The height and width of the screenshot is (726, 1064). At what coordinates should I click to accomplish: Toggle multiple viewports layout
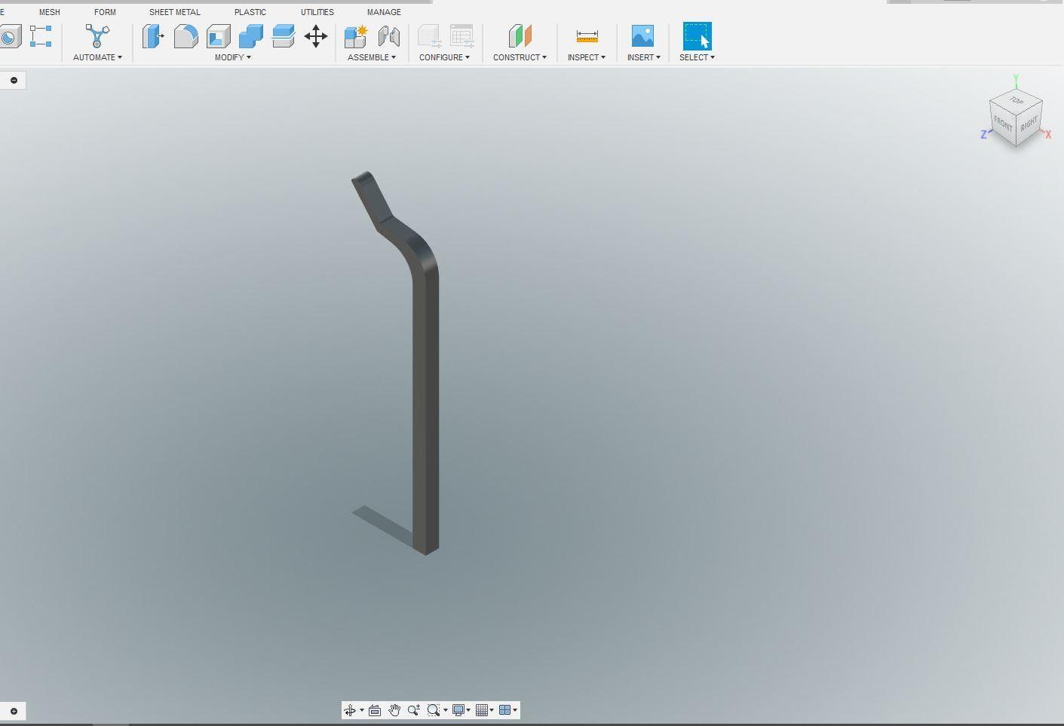click(507, 709)
